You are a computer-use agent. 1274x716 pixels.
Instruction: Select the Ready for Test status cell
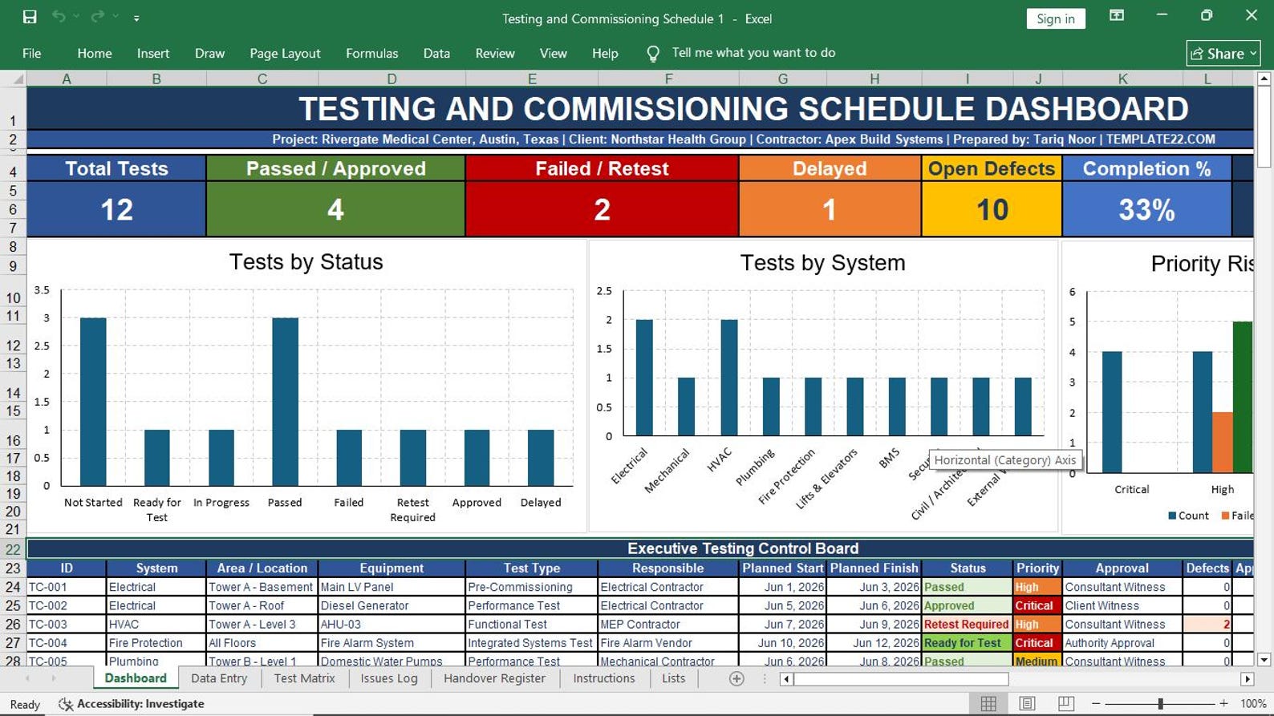[967, 643]
